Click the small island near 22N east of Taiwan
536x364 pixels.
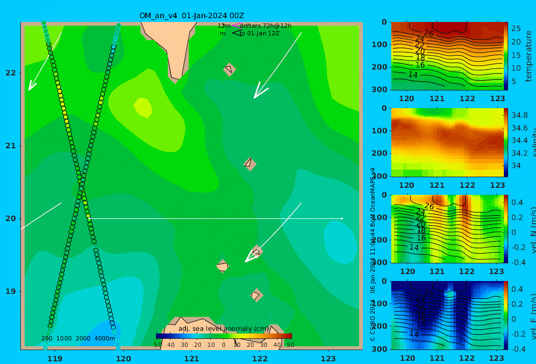click(x=229, y=69)
